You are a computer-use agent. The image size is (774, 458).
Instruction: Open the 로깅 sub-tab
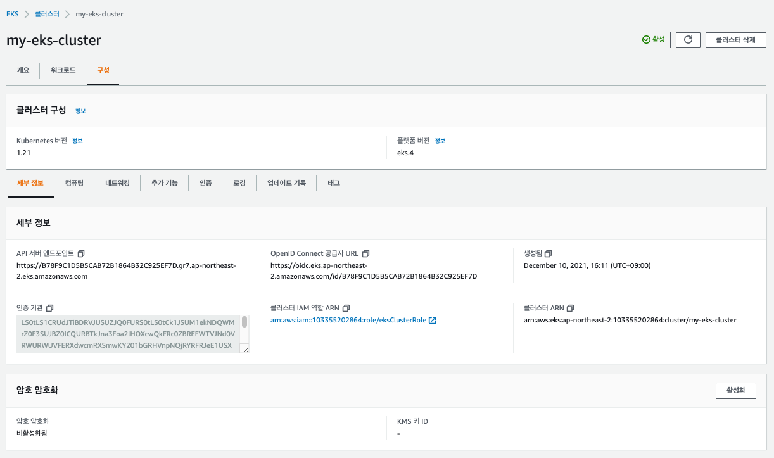coord(239,183)
